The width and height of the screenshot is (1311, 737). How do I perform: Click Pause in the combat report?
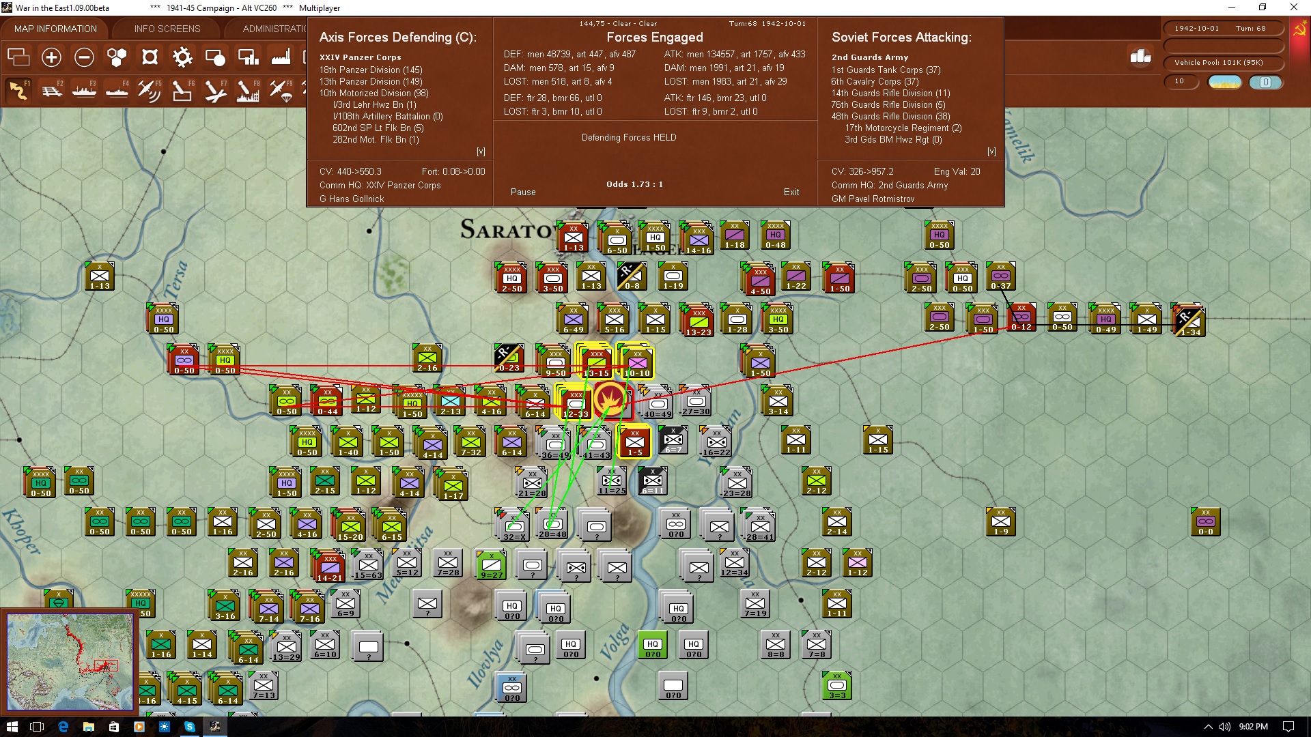tap(523, 192)
